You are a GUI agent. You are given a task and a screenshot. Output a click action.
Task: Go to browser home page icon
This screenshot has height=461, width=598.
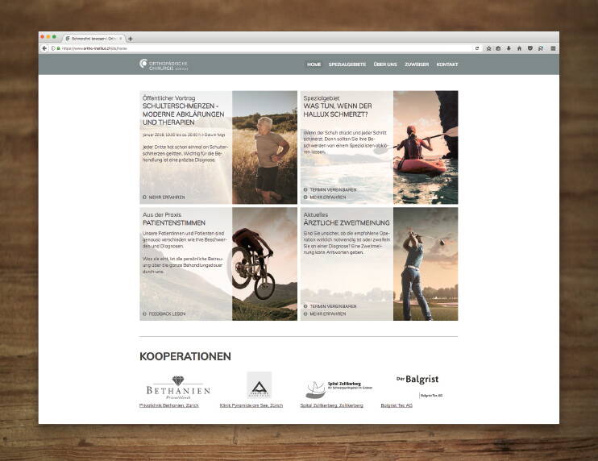tap(519, 48)
